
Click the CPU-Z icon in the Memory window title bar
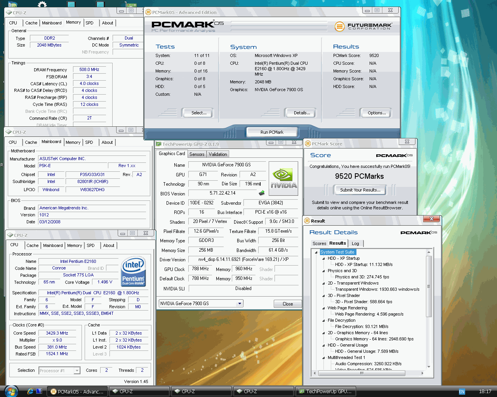[9, 12]
